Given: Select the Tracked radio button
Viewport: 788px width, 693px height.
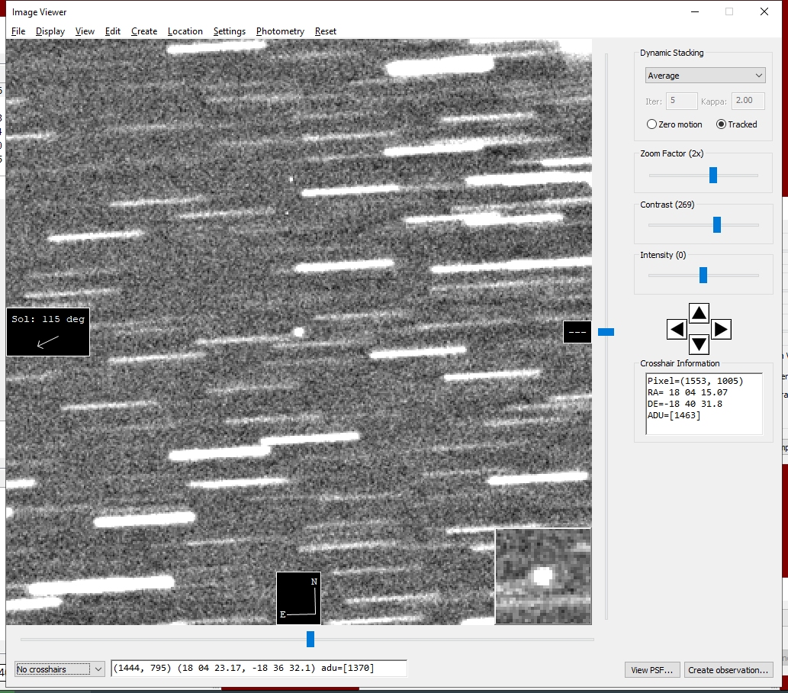Looking at the screenshot, I should 721,124.
